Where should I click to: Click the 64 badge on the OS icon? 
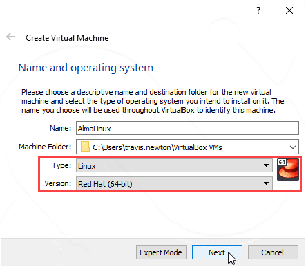click(282, 162)
